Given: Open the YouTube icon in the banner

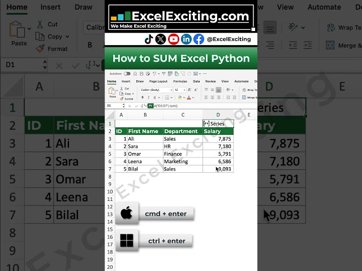Looking at the screenshot, I should pos(174,39).
